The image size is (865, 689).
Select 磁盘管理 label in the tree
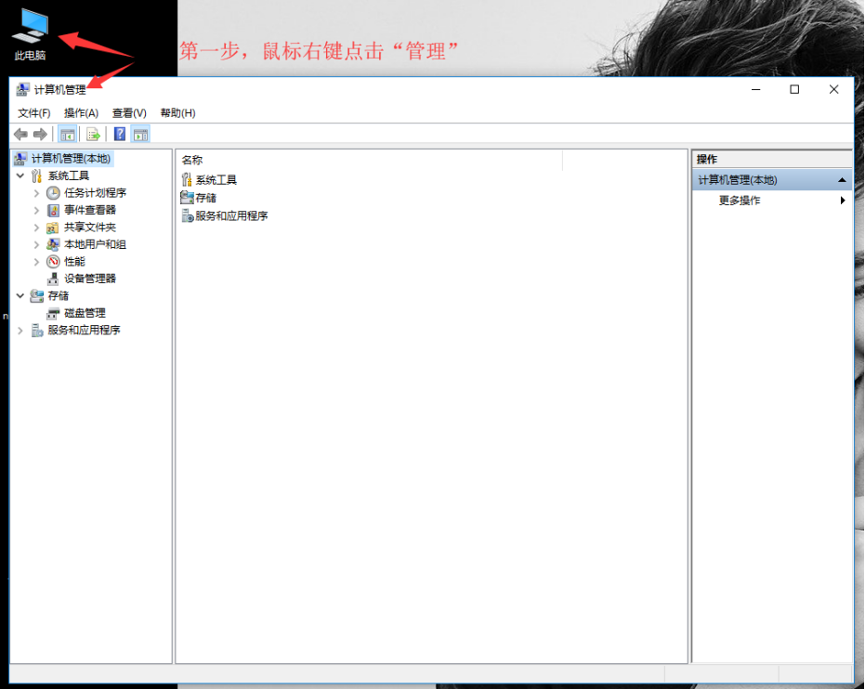85,313
